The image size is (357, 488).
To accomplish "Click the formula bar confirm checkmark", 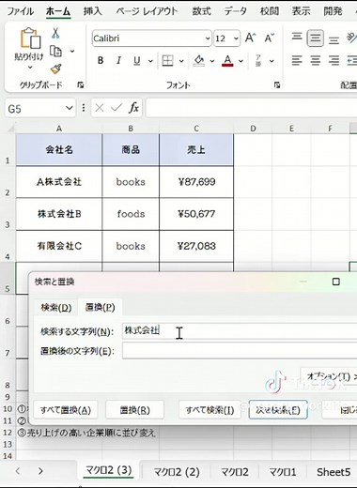I will [116, 108].
